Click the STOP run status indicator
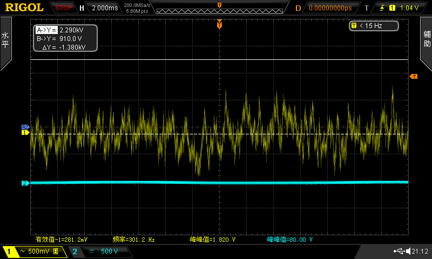The height and width of the screenshot is (259, 432). point(63,8)
